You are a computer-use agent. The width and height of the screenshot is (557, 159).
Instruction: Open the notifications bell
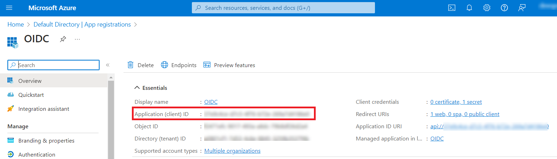[x=469, y=8]
